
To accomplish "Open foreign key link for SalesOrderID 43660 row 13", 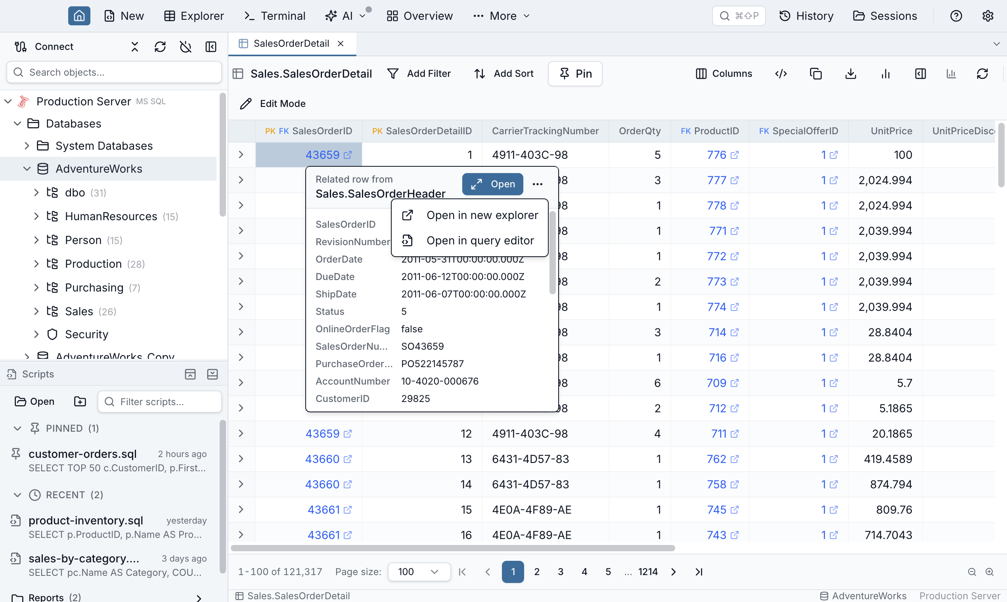I will pyautogui.click(x=348, y=459).
